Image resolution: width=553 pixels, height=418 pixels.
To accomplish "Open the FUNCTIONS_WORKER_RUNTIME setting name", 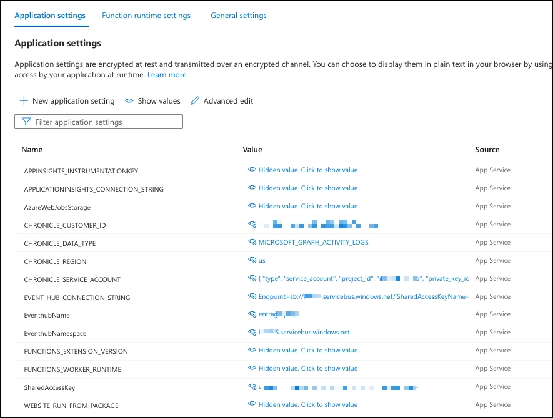I will click(72, 369).
